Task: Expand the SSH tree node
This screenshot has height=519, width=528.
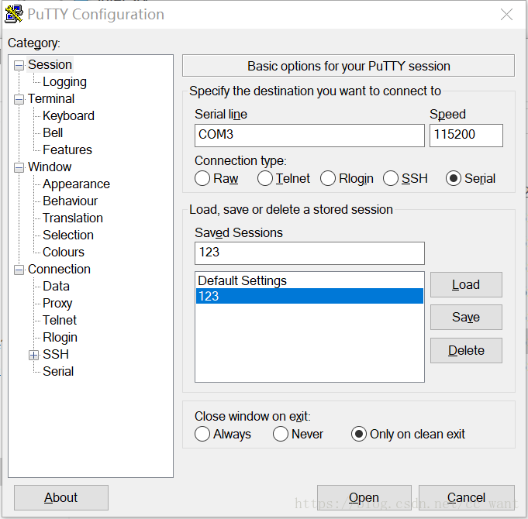Action: 33,355
